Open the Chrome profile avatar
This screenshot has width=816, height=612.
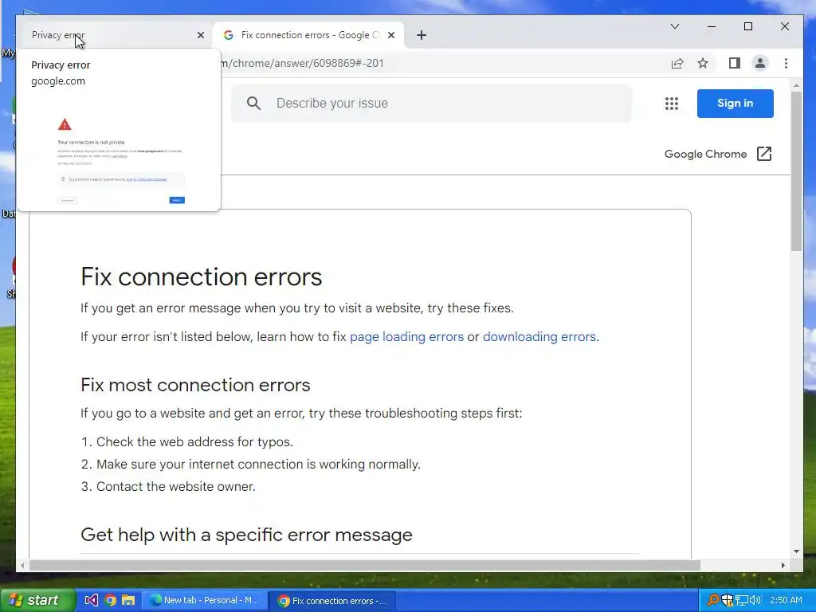(760, 64)
